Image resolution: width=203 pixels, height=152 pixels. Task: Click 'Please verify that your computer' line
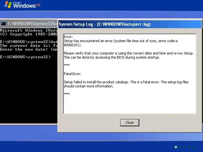click(129, 53)
